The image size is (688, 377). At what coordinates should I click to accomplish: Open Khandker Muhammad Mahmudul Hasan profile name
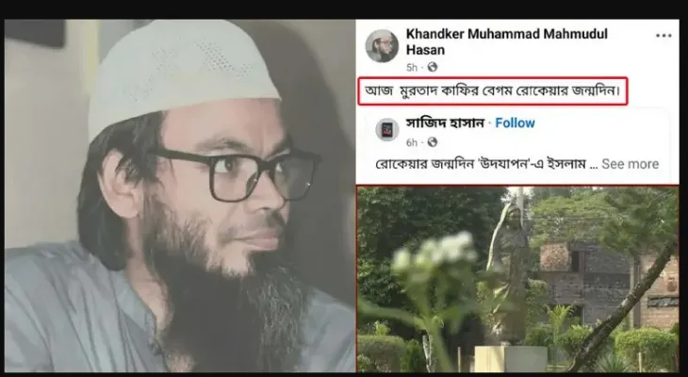pyautogui.click(x=507, y=41)
